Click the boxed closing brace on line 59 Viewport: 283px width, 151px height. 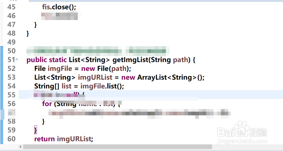35,130
